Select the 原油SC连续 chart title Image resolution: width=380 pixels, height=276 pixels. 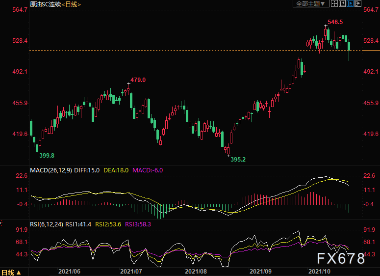45,4
